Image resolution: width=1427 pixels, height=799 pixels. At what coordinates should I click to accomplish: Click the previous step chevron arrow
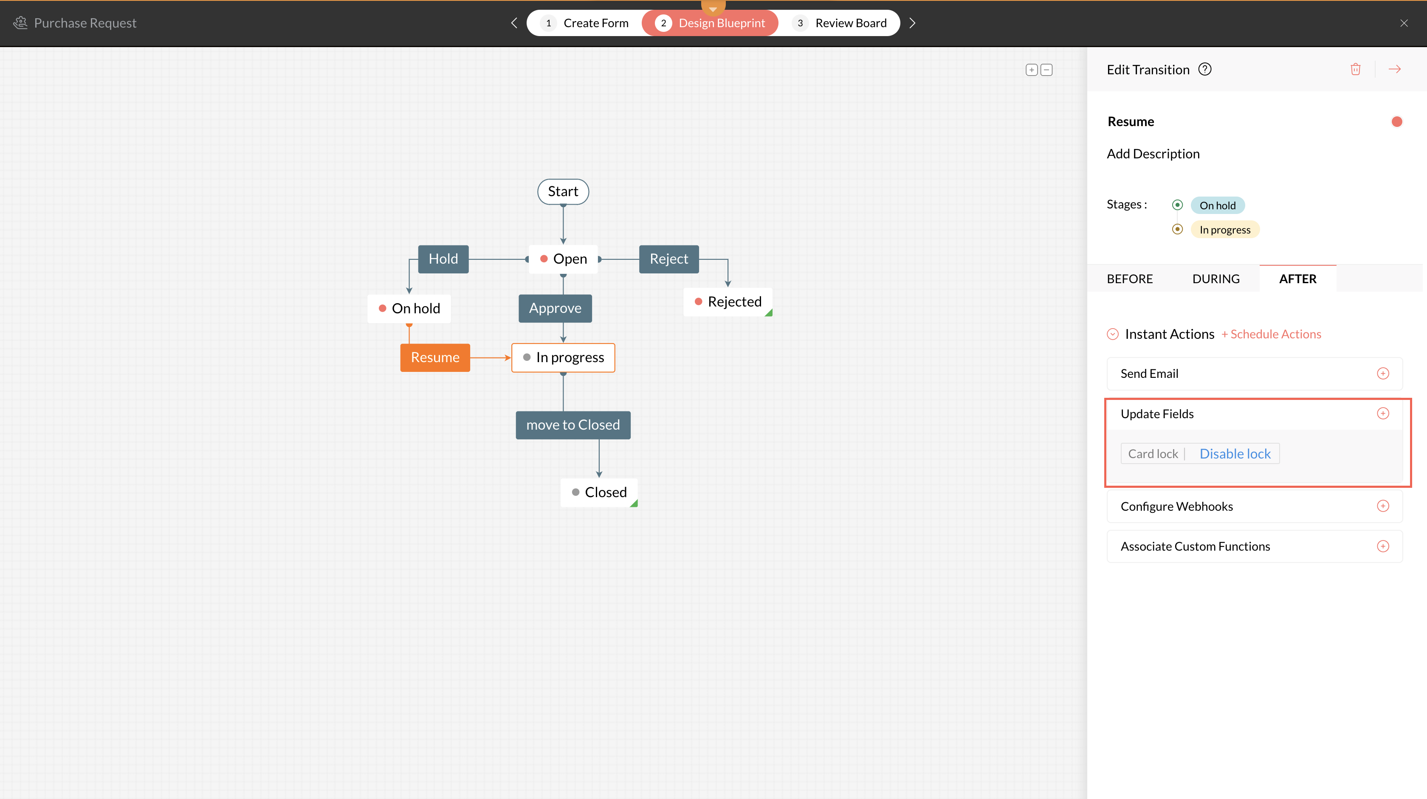pos(514,23)
